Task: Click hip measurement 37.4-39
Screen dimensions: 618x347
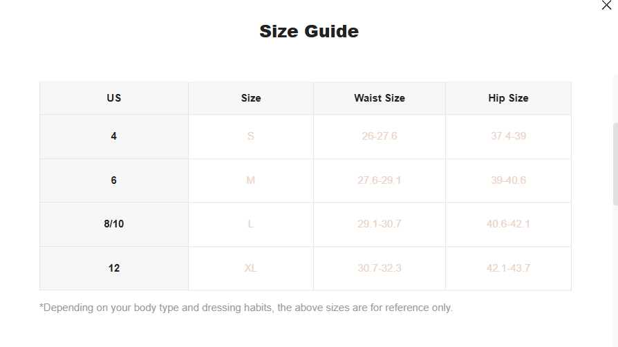Action: click(508, 136)
